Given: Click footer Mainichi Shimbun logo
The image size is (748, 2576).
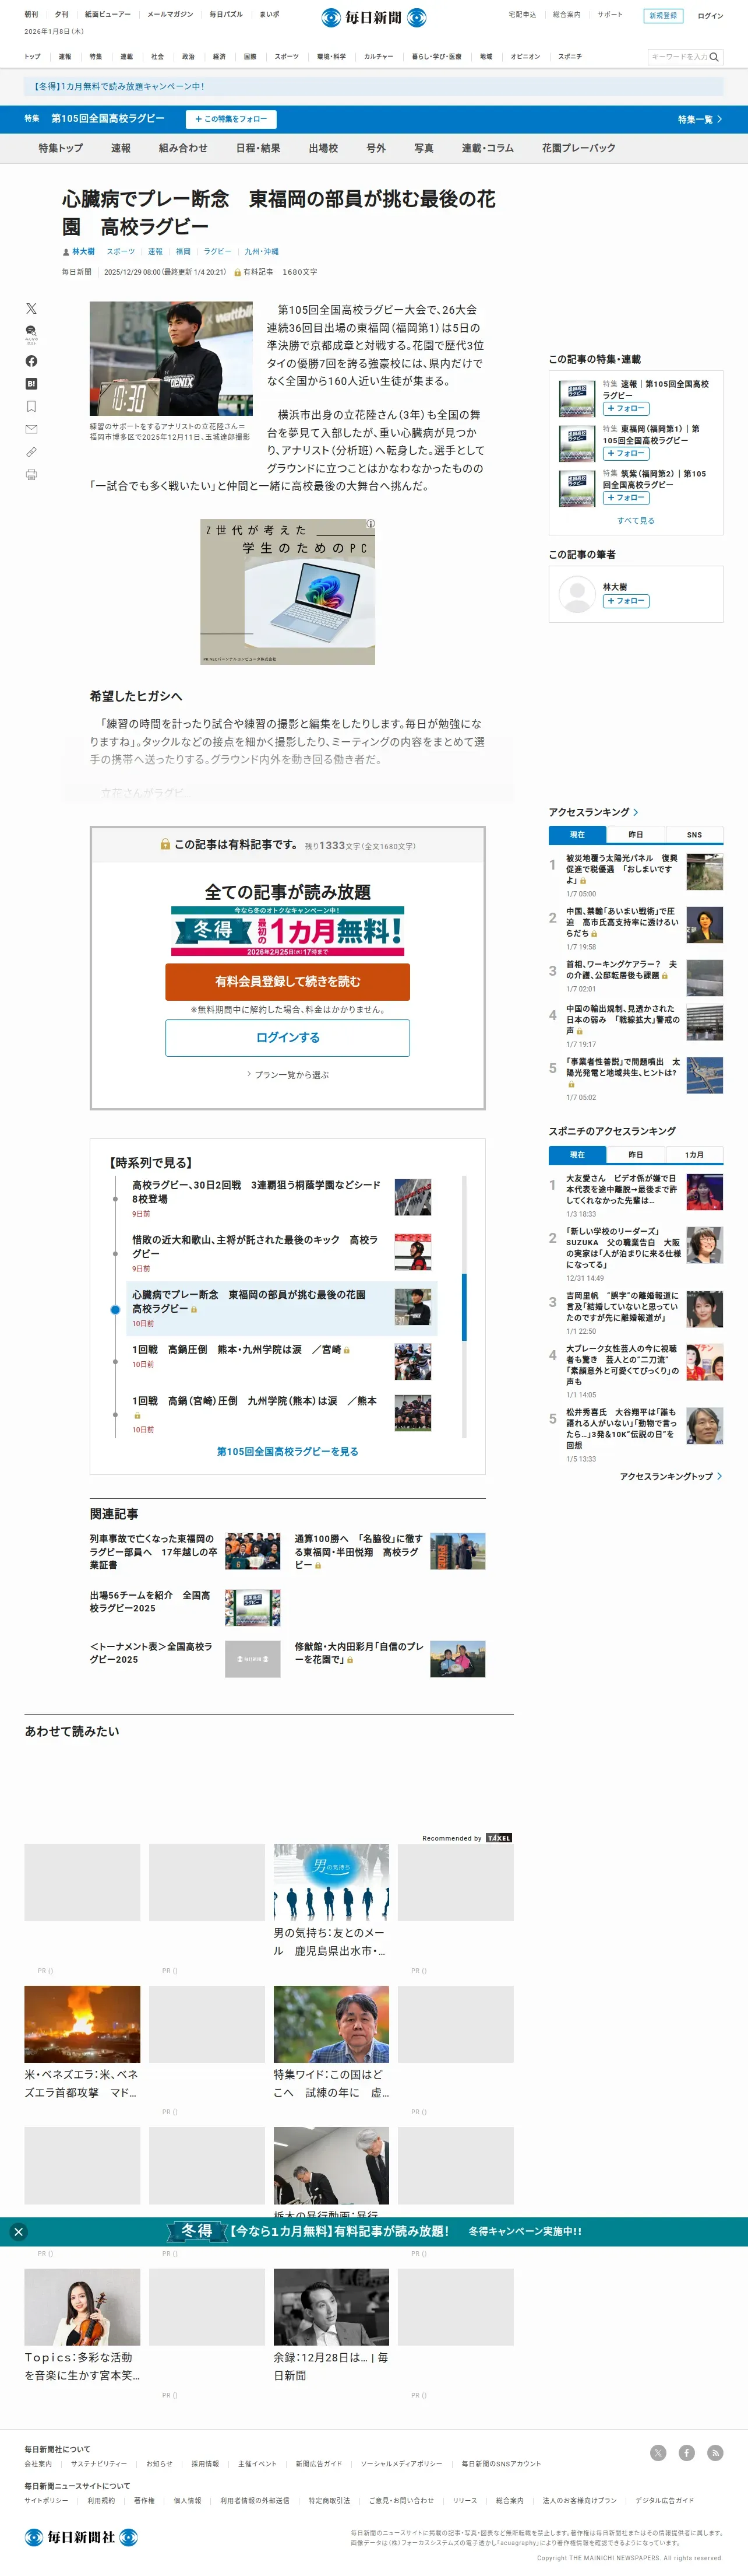Looking at the screenshot, I should [81, 2536].
